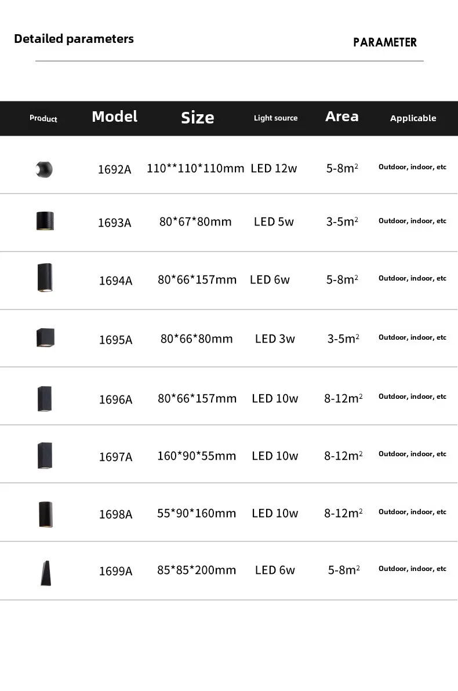The image size is (458, 691).
Task: Click the round 1692A lamp product image
Action: (44, 169)
